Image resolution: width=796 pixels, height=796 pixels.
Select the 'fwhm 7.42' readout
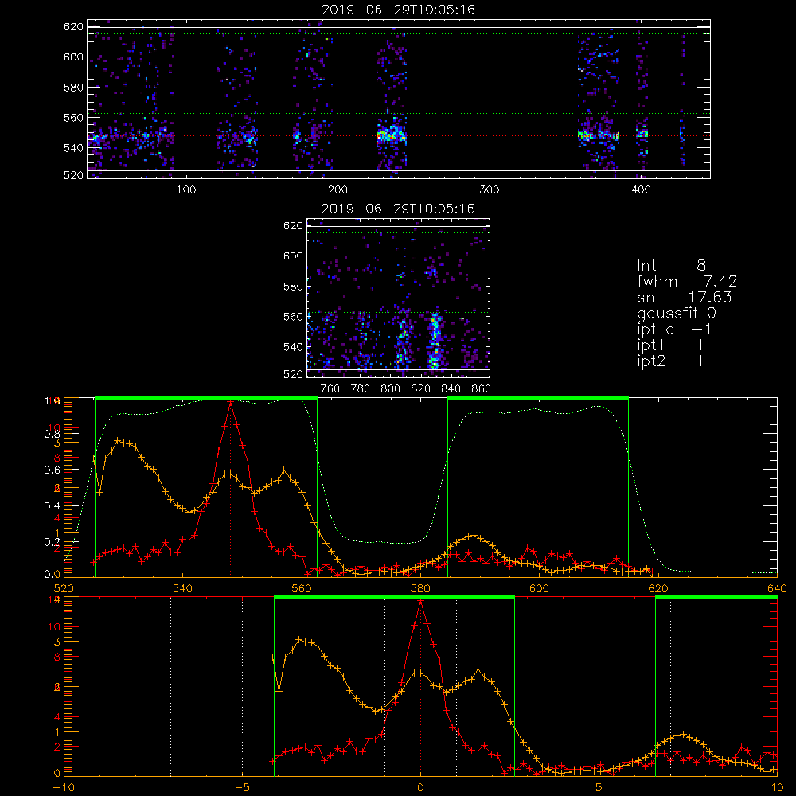click(687, 281)
